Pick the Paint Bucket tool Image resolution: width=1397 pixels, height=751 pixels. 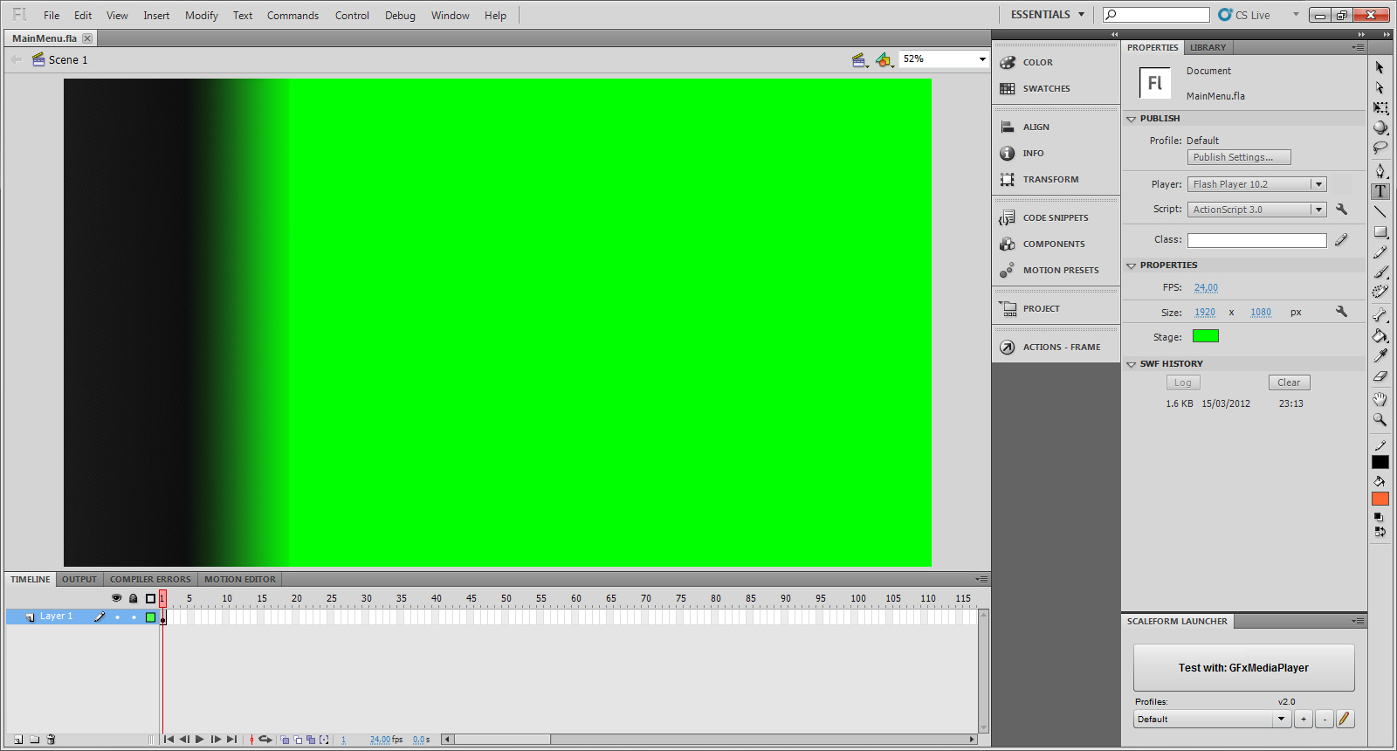1380,335
